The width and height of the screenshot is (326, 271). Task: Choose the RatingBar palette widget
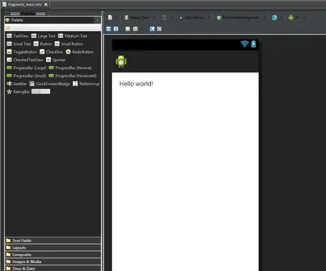point(18,92)
